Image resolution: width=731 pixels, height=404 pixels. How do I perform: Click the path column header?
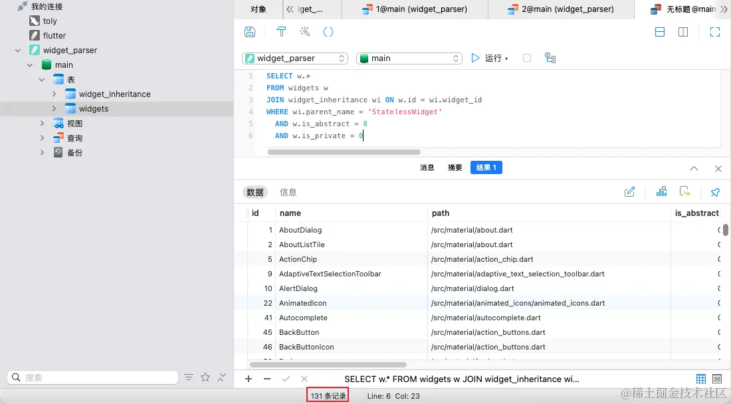(549, 213)
